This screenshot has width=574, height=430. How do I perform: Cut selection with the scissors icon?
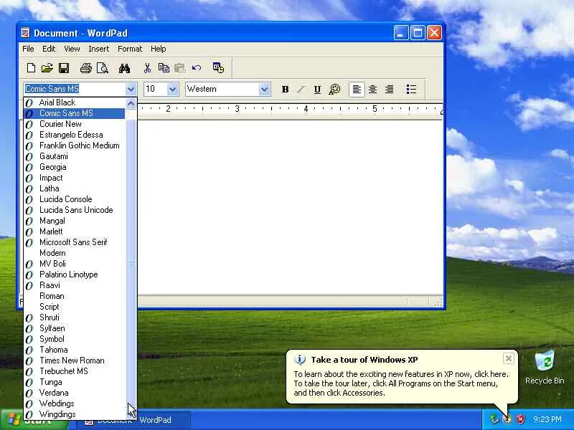pyautogui.click(x=147, y=68)
